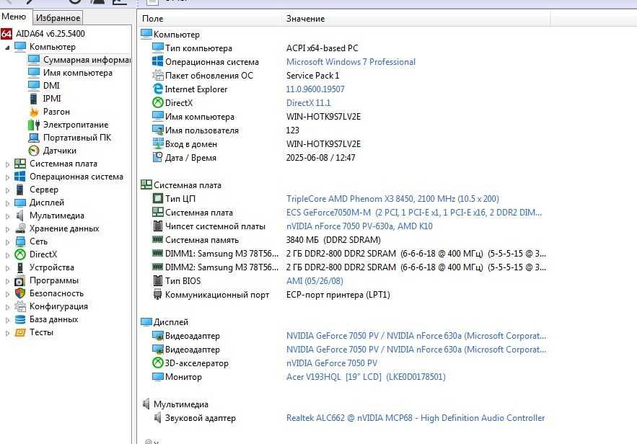This screenshot has height=444, width=637.
Task: Click the IPMI server icon
Action: tap(34, 99)
